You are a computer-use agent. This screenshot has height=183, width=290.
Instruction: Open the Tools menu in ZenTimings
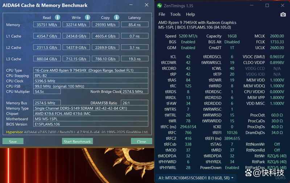click(175, 14)
